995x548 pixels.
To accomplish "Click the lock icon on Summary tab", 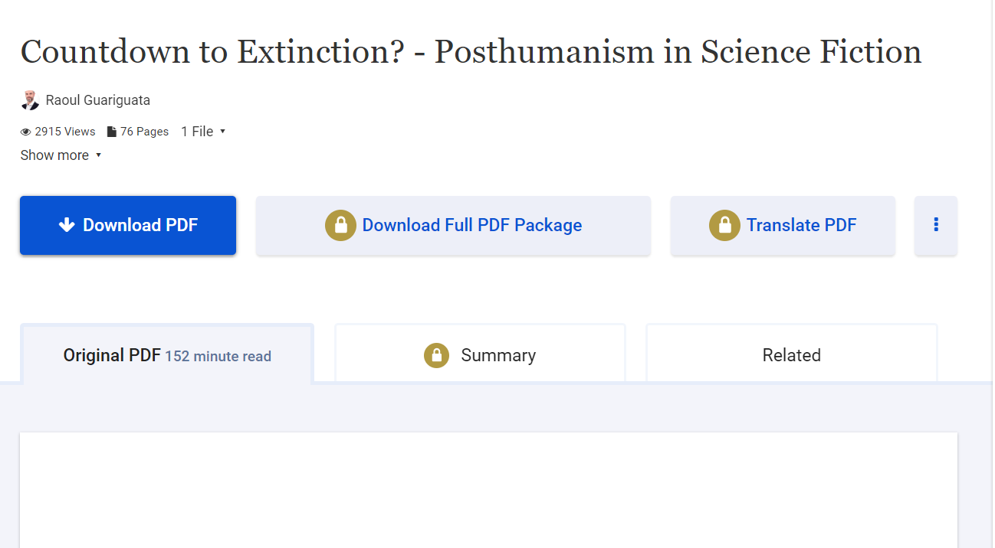I will coord(436,355).
